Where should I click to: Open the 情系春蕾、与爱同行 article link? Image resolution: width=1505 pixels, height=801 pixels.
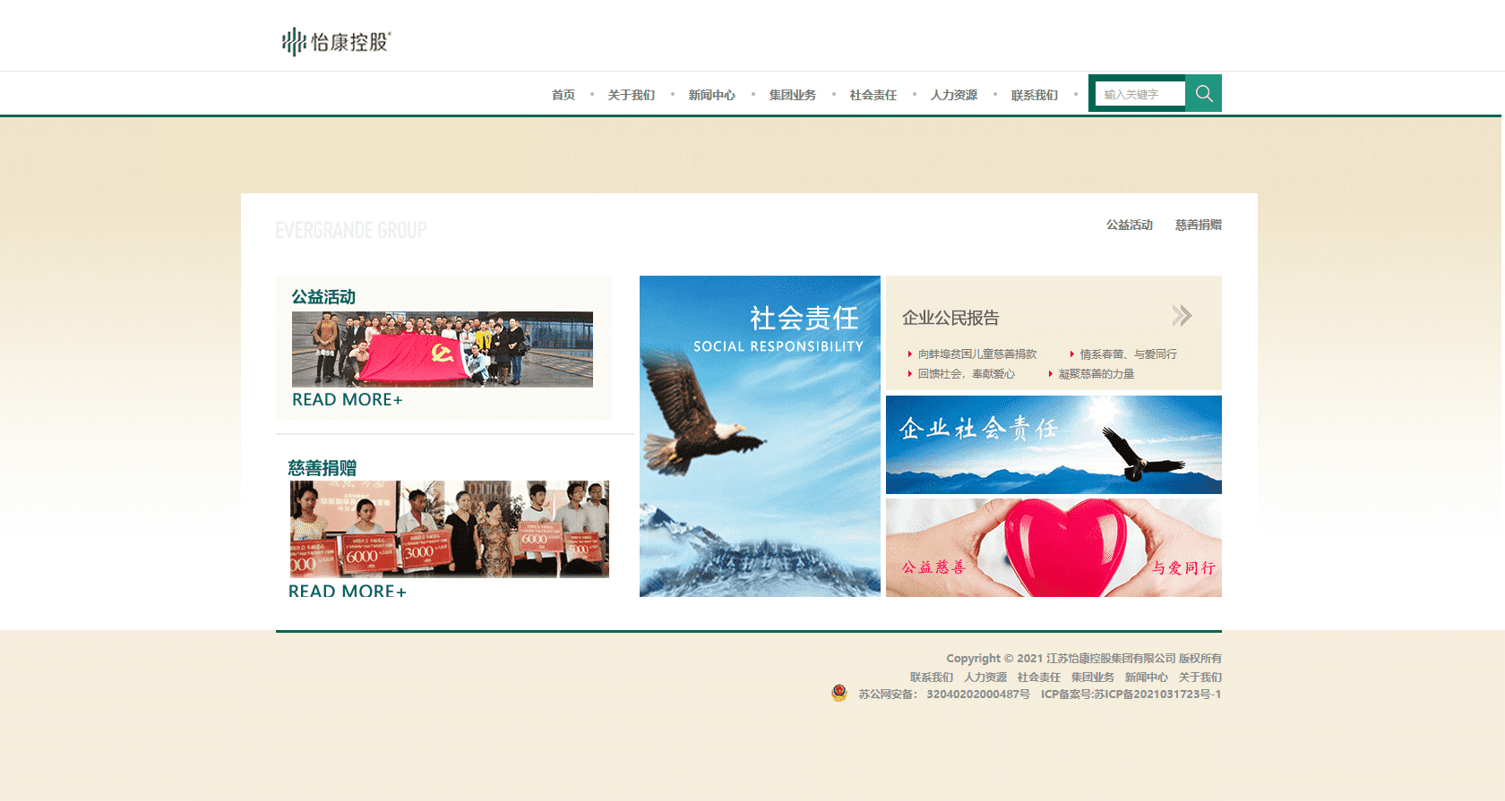pyautogui.click(x=1128, y=354)
